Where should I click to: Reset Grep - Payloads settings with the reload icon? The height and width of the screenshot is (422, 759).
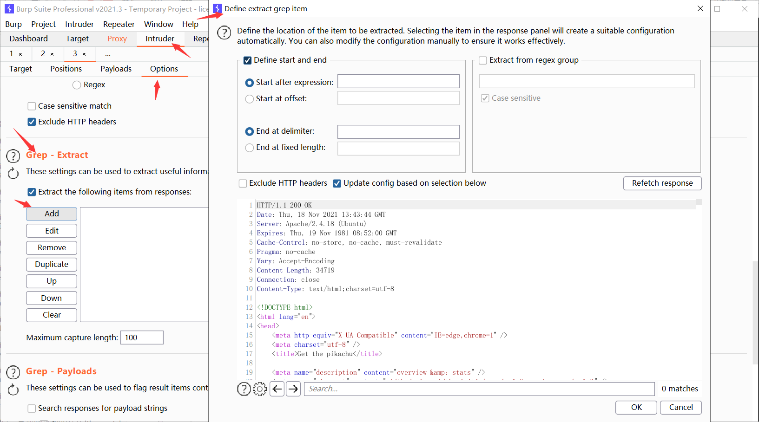13,390
